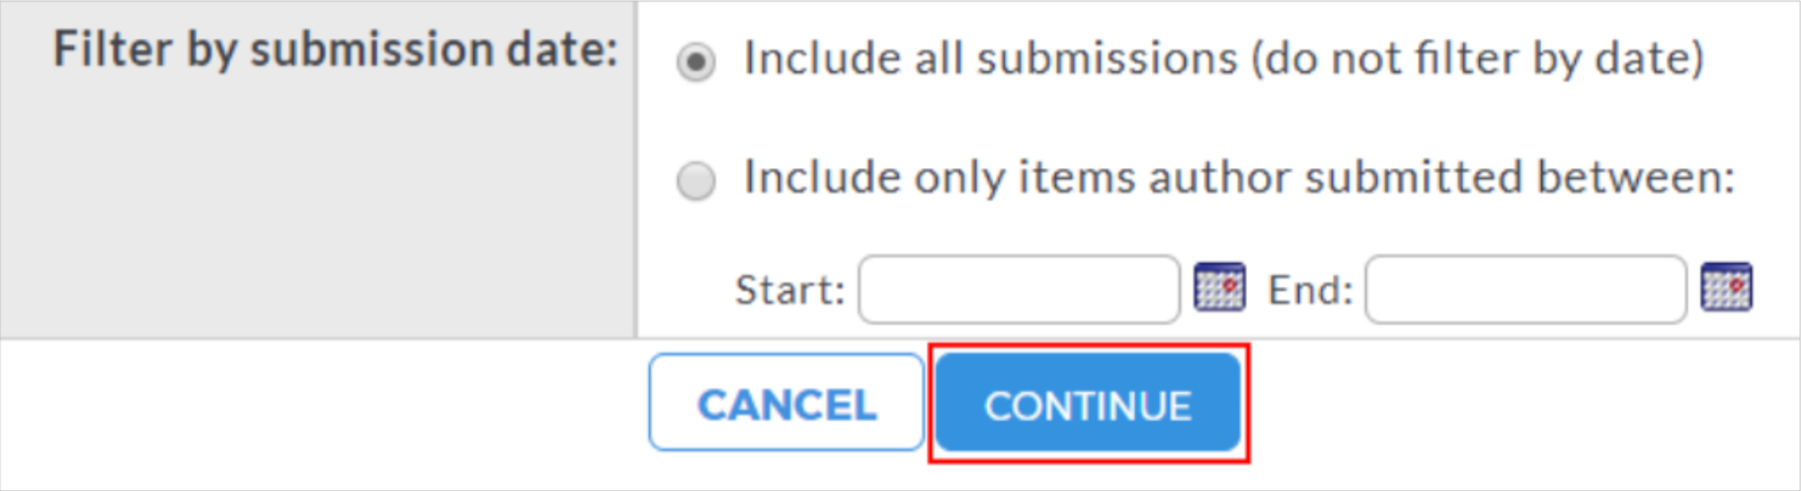Click the blue CONTINUE button
This screenshot has height=491, width=1801.
pyautogui.click(x=1088, y=403)
